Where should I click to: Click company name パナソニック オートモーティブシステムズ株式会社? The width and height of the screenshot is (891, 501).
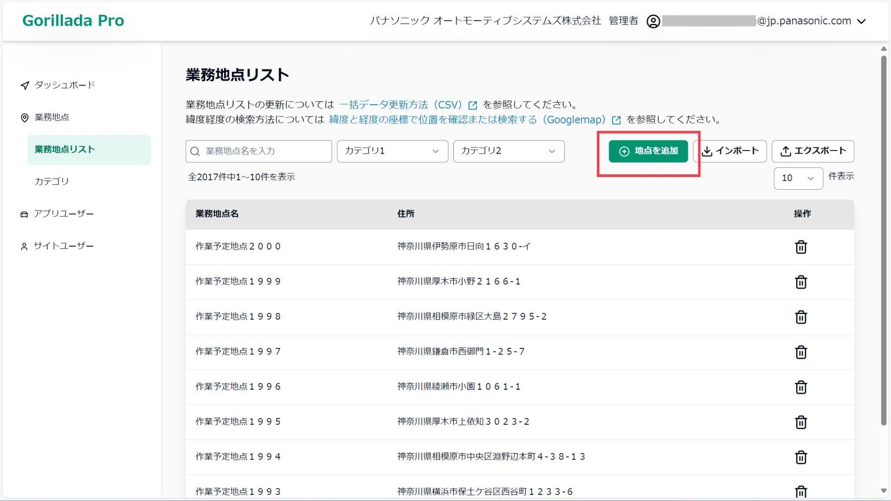coord(486,21)
